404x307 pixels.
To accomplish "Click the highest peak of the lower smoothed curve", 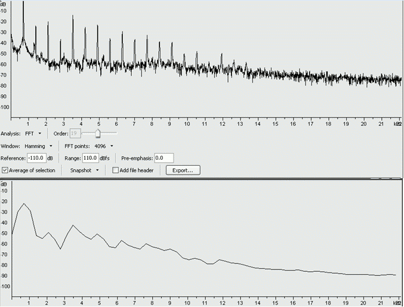I will [24, 204].
